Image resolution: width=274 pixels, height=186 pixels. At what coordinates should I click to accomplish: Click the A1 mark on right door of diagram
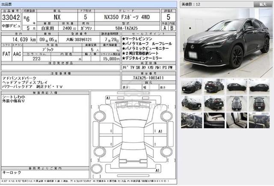(x=160, y=131)
